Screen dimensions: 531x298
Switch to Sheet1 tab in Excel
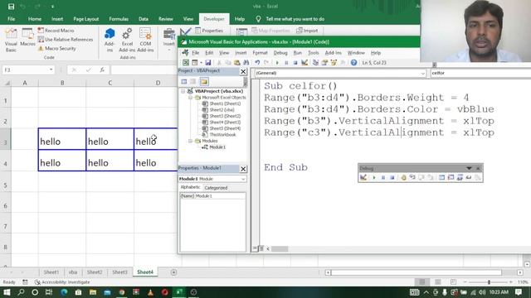51,272
